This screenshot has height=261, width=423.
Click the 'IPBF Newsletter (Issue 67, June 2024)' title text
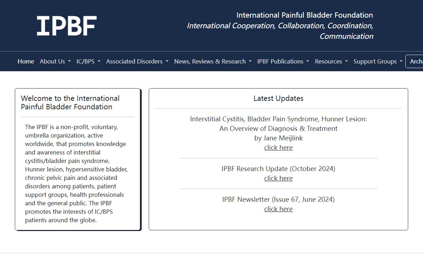(x=278, y=199)
